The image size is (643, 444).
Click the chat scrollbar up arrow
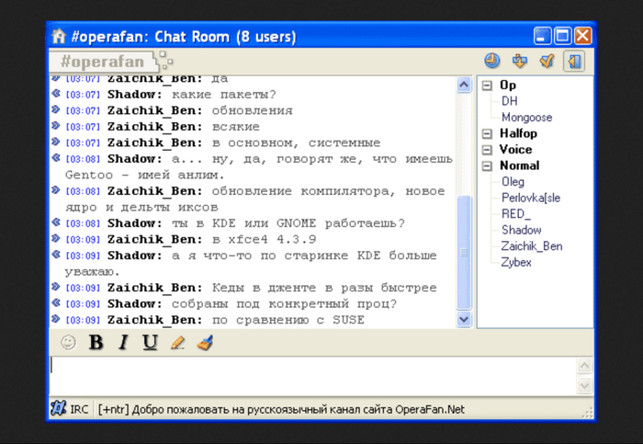[464, 85]
